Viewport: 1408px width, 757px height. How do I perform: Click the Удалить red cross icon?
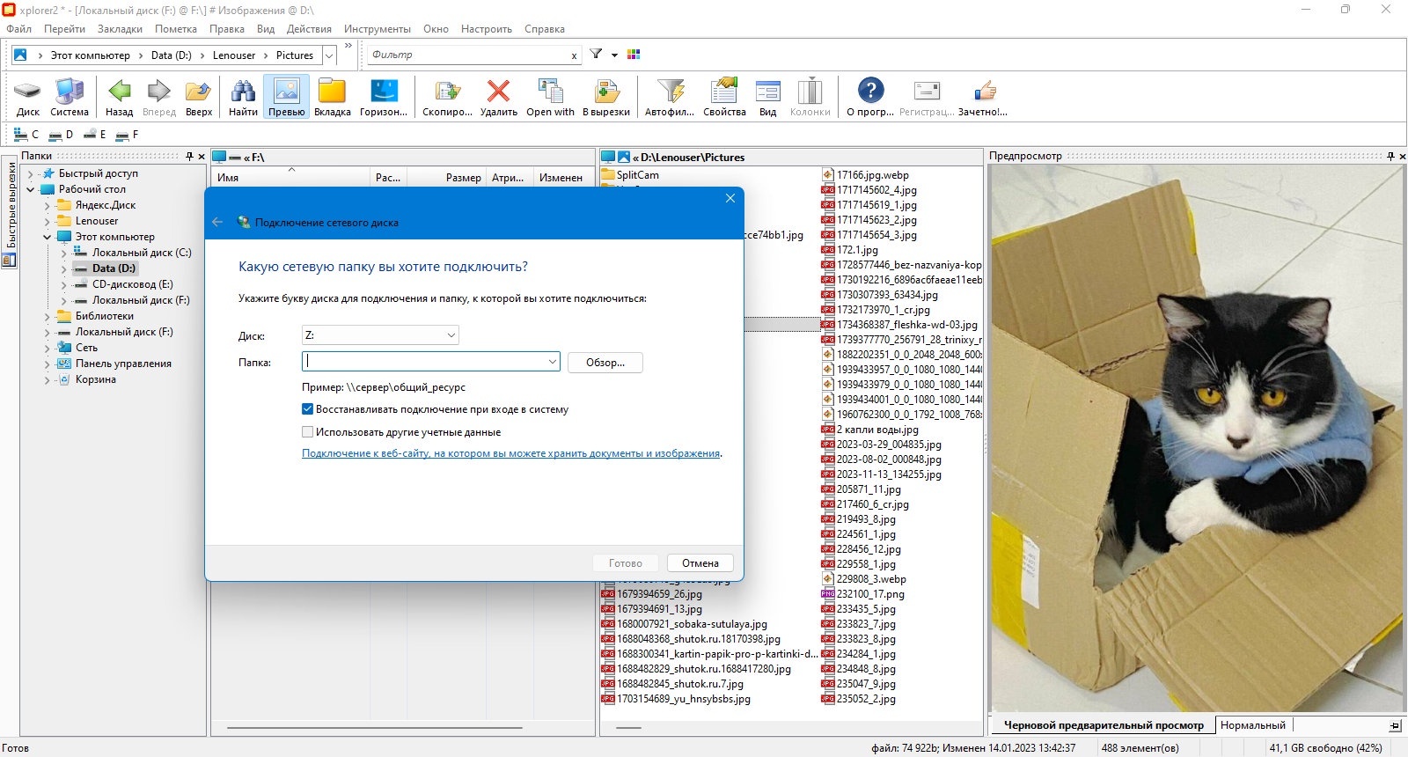tap(498, 92)
